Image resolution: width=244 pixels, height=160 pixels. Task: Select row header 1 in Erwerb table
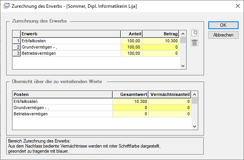(x=17, y=41)
